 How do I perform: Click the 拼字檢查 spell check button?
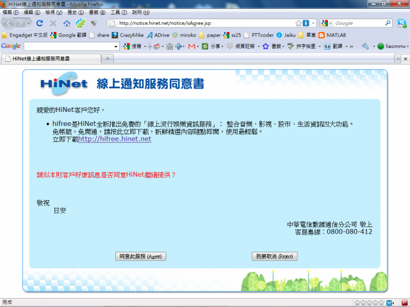302,46
